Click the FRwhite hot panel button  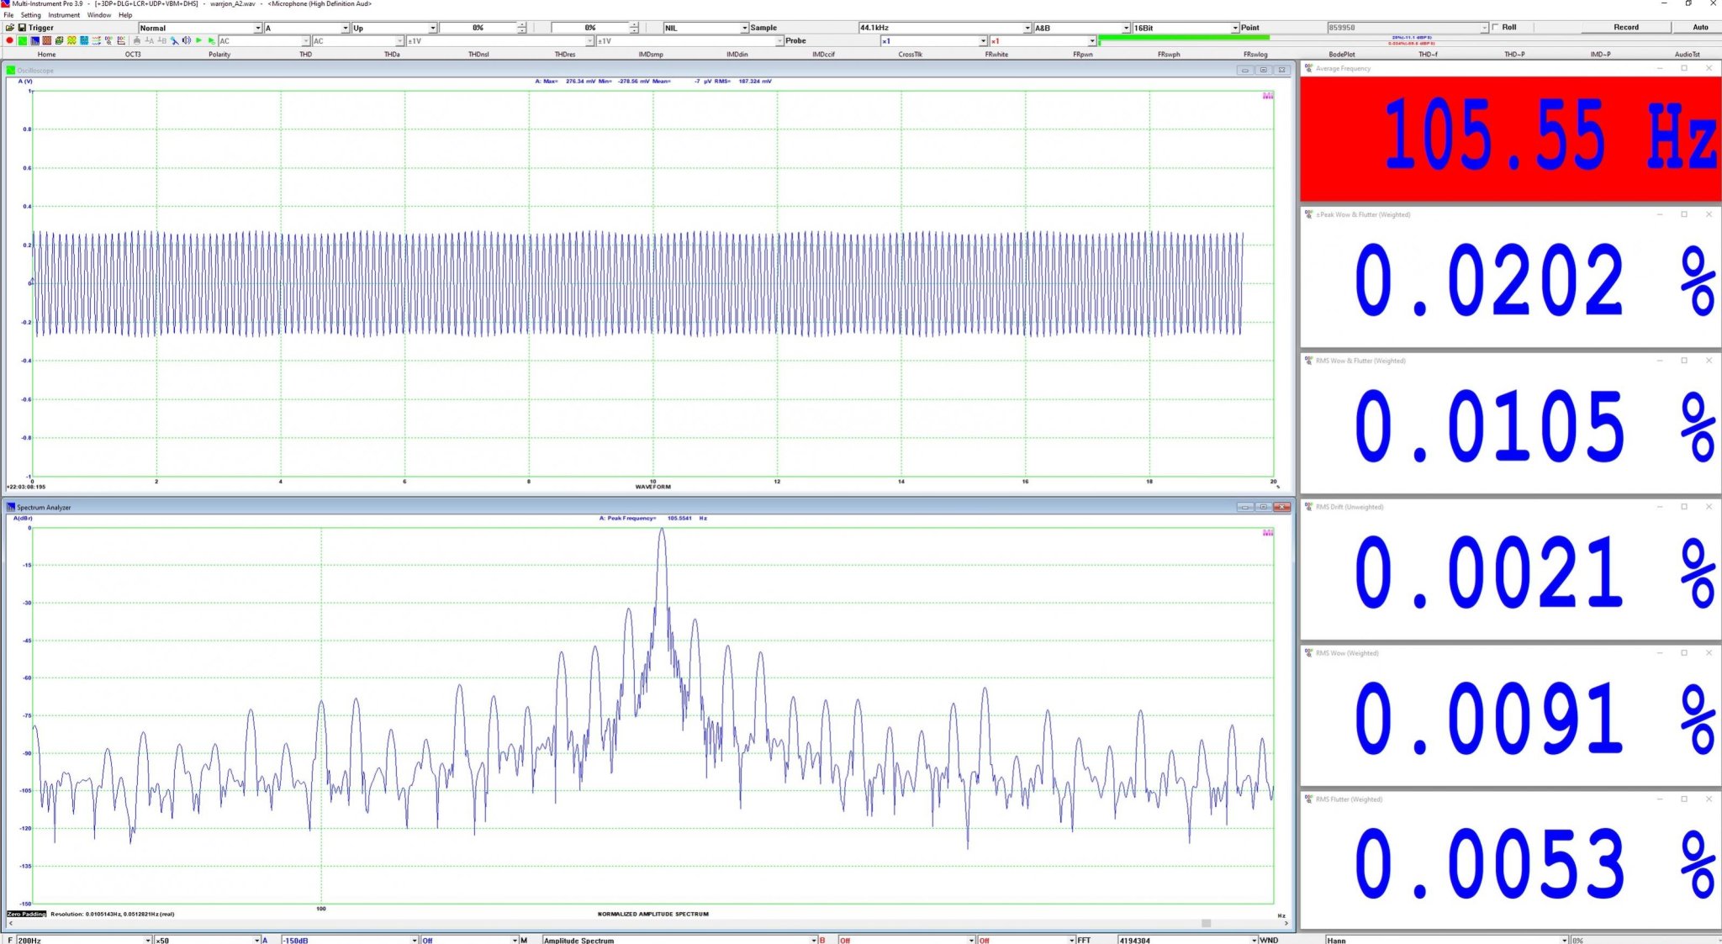(x=996, y=54)
